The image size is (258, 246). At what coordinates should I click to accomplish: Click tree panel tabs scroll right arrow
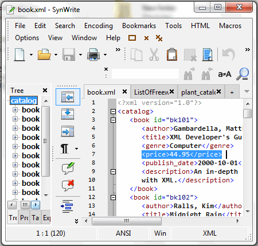(36, 205)
